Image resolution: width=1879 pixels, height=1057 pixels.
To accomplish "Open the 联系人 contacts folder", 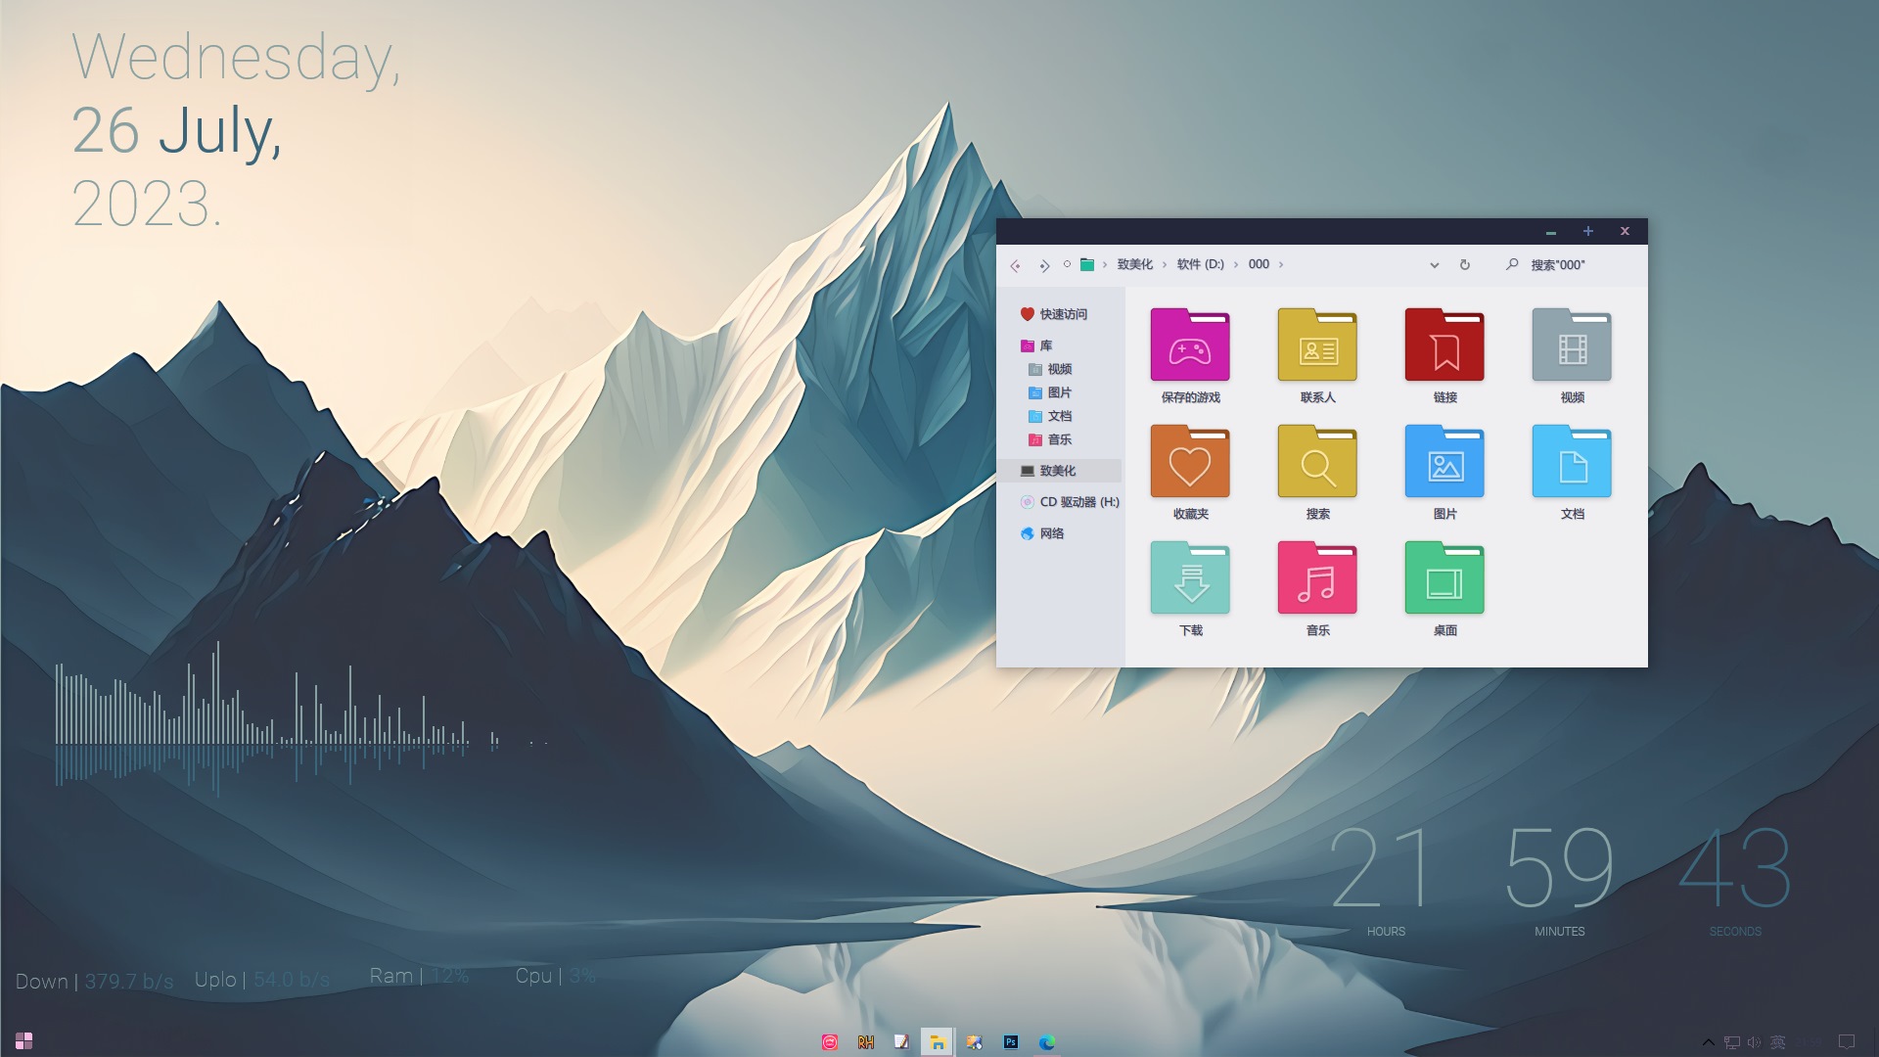I will [1317, 346].
